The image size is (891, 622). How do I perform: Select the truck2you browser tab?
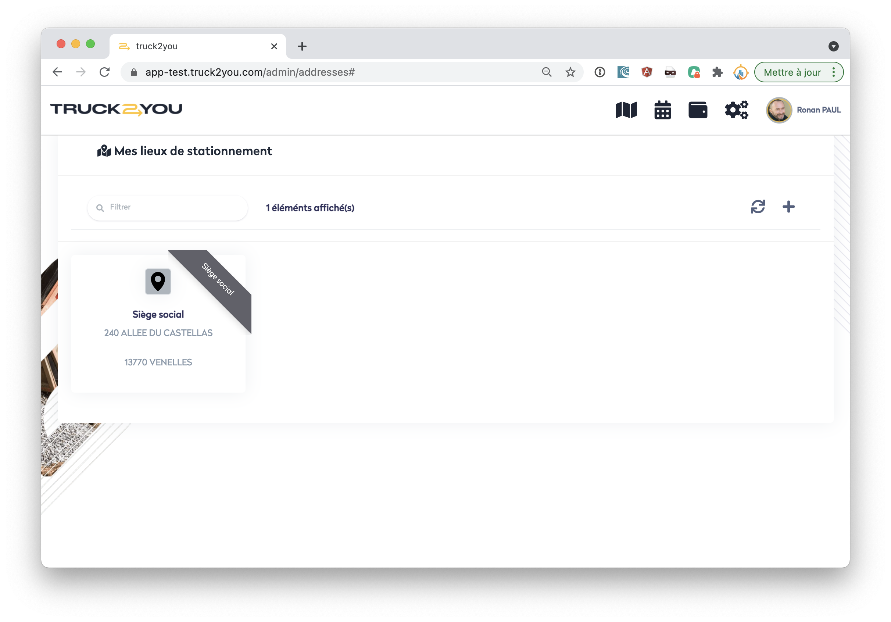click(x=198, y=46)
